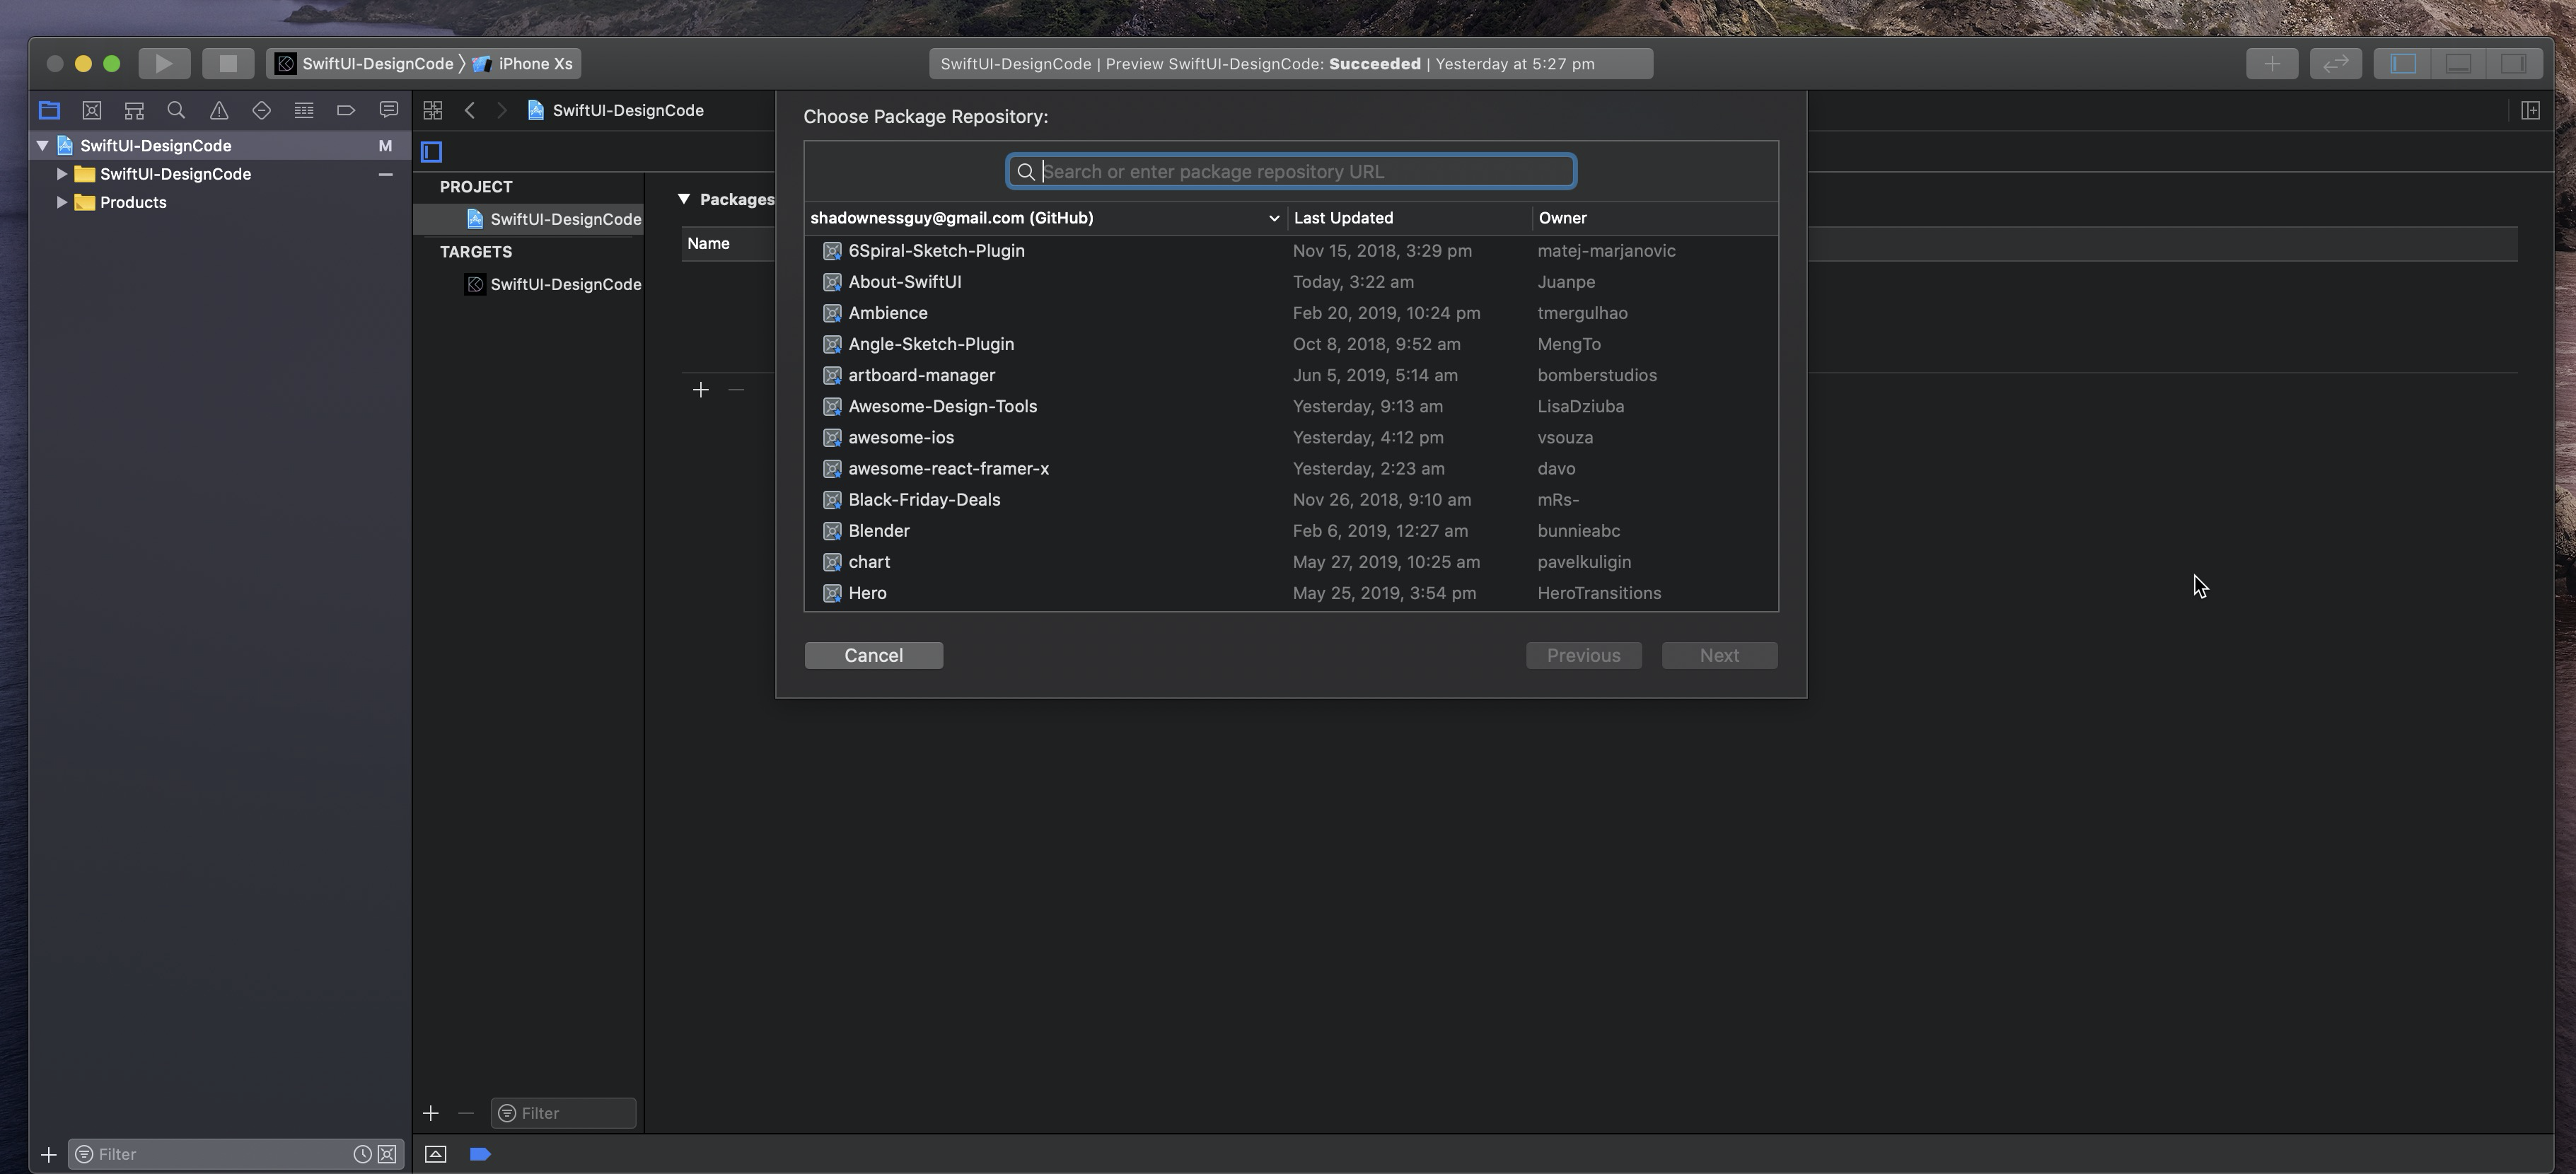Open the symbol navigator icon

134,110
